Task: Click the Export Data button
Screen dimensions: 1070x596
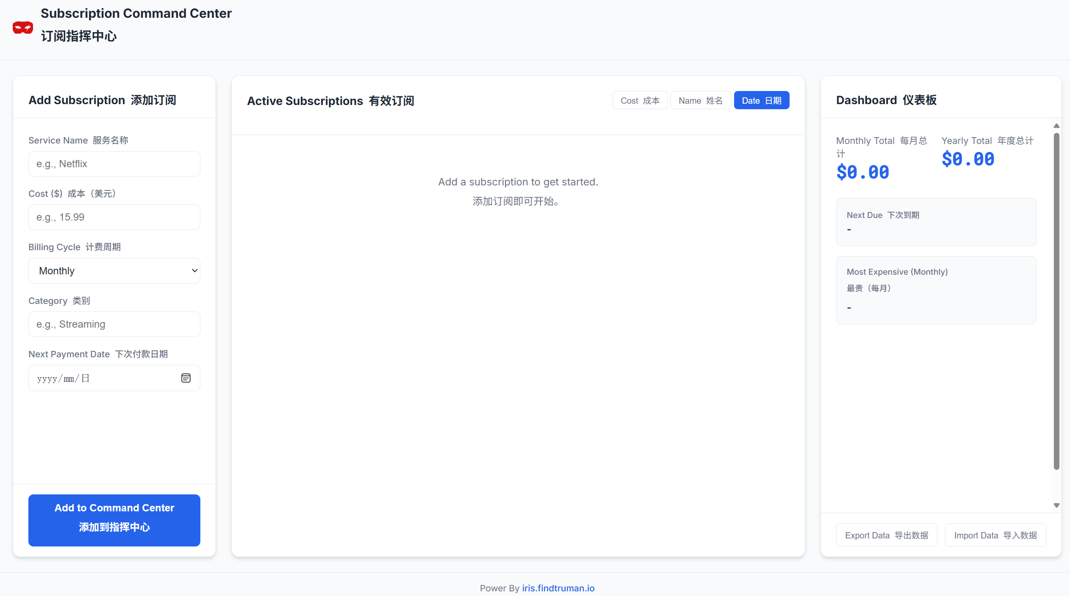Action: coord(886,535)
